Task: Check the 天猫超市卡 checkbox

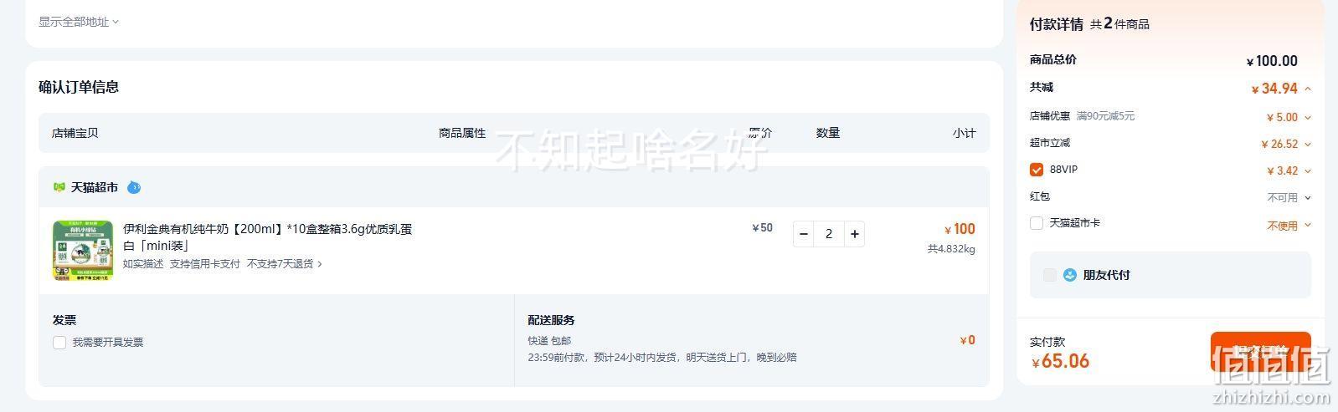Action: [1037, 223]
